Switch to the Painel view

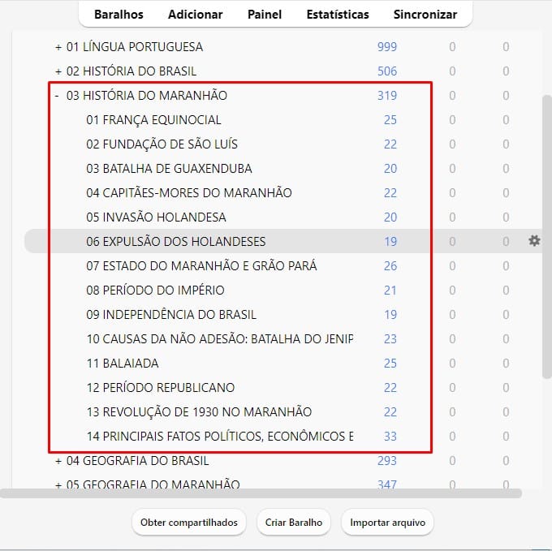265,15
